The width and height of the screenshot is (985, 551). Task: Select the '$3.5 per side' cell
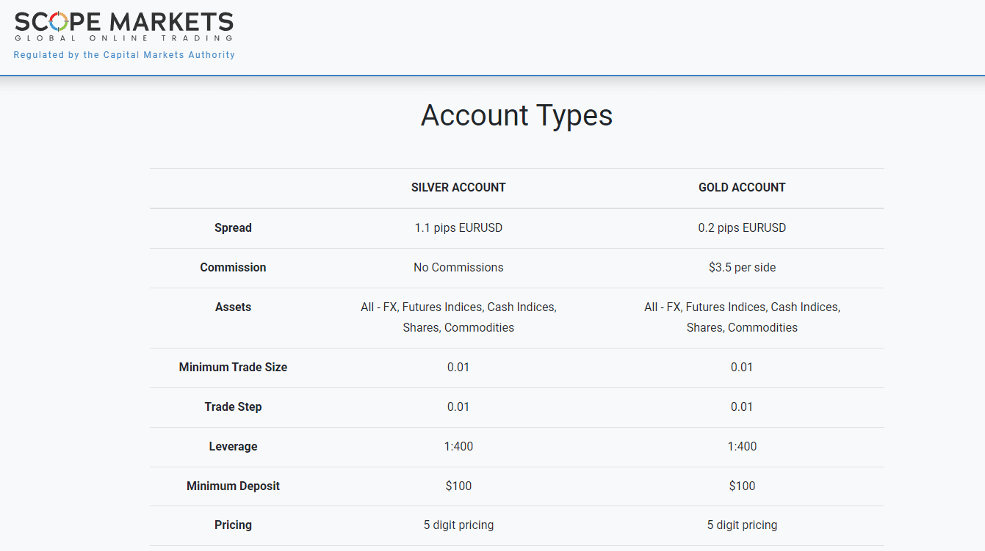[742, 267]
